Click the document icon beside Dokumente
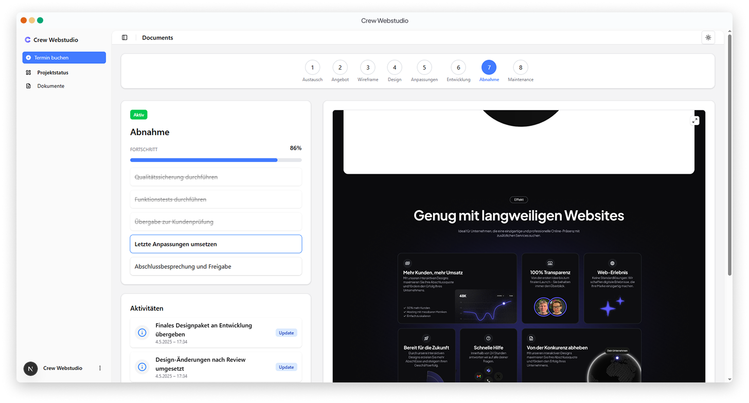749x403 pixels. [x=28, y=86]
